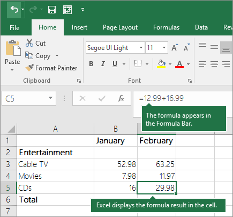Apply the yellow fill color bucket

161,64
